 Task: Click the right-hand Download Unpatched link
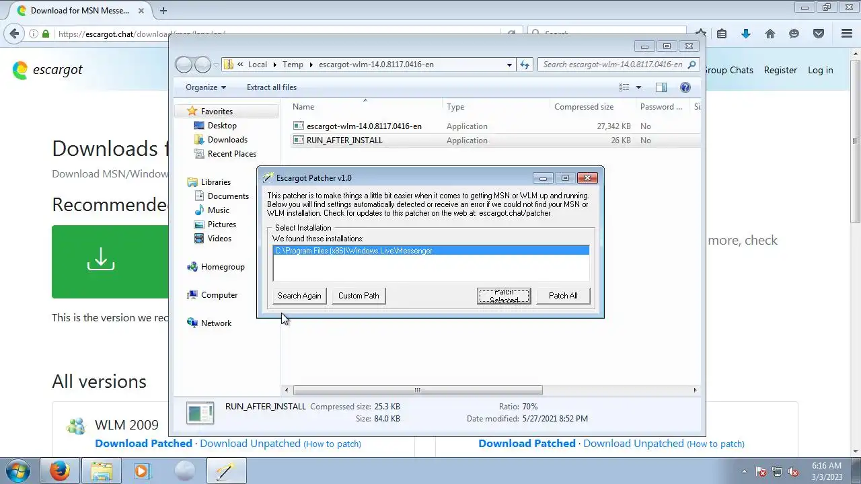(x=634, y=444)
